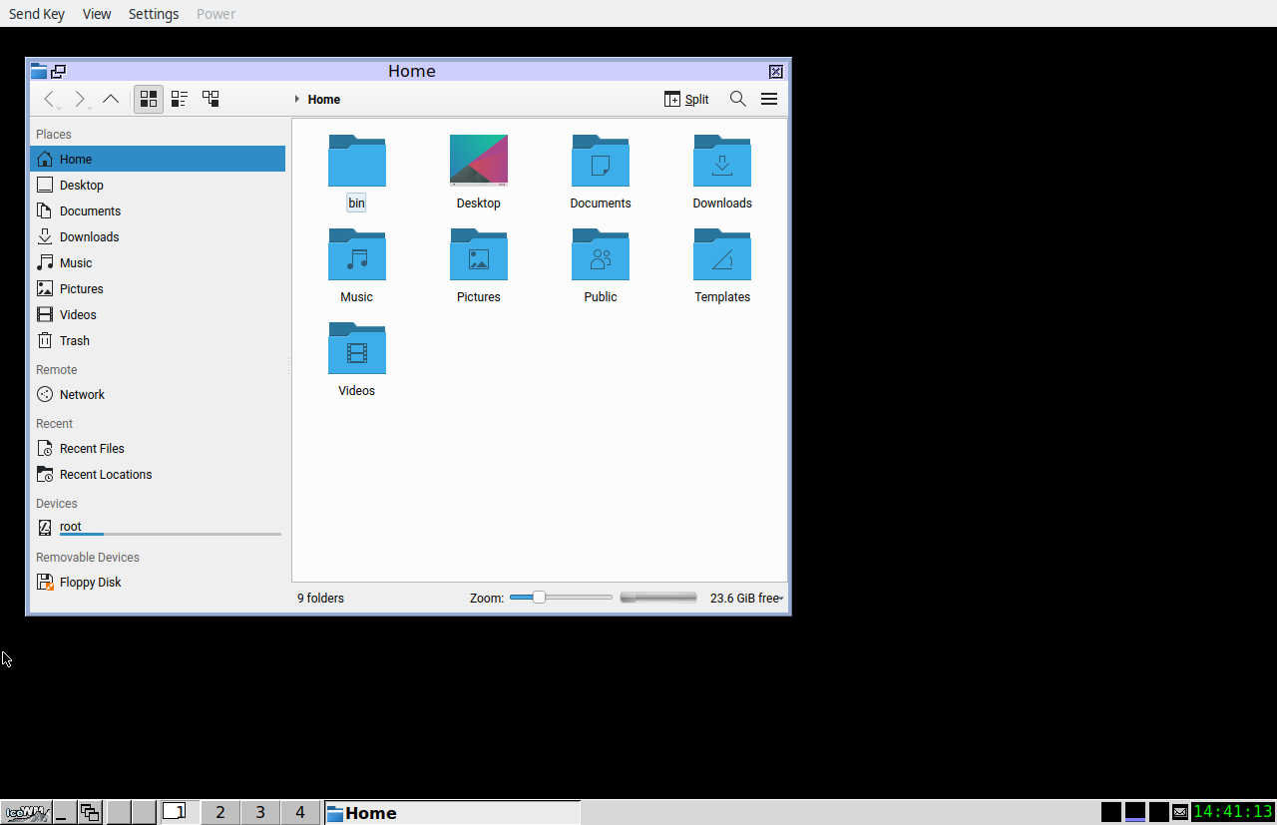1277x825 pixels.
Task: Open the View menu
Action: pos(97,14)
